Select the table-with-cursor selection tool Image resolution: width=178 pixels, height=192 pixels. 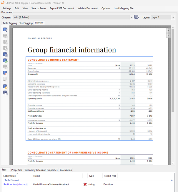tap(5, 30)
